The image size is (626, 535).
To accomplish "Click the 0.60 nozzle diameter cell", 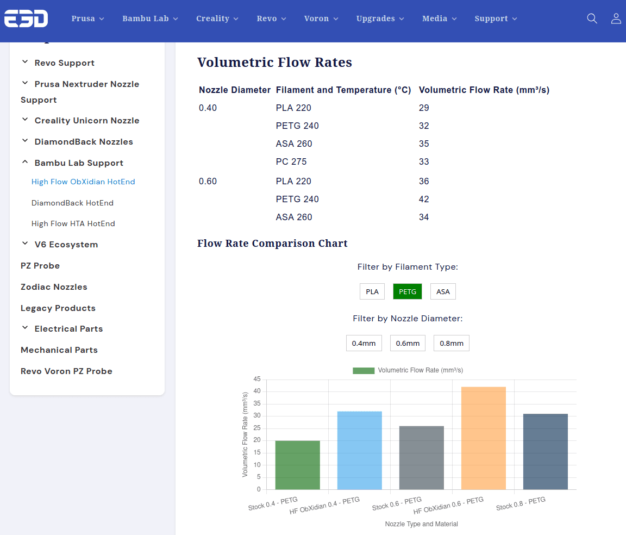I will click(x=208, y=182).
